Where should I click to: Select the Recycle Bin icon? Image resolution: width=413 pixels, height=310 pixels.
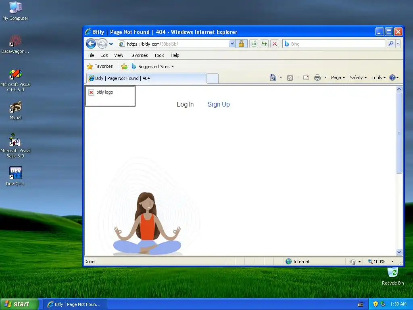(x=393, y=276)
